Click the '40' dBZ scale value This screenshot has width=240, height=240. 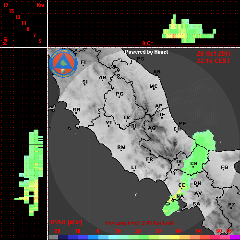(x=178, y=231)
